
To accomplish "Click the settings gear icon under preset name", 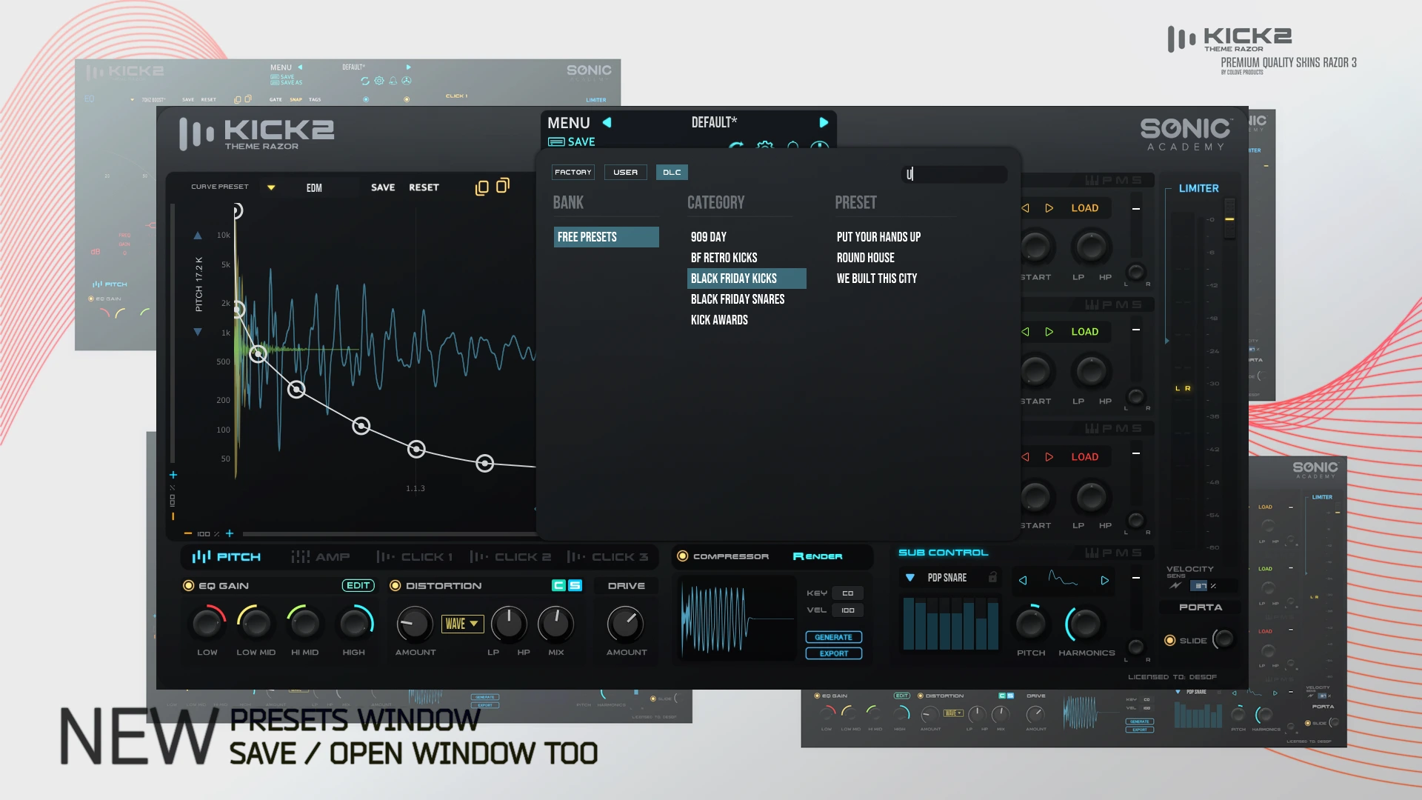I will tap(764, 146).
